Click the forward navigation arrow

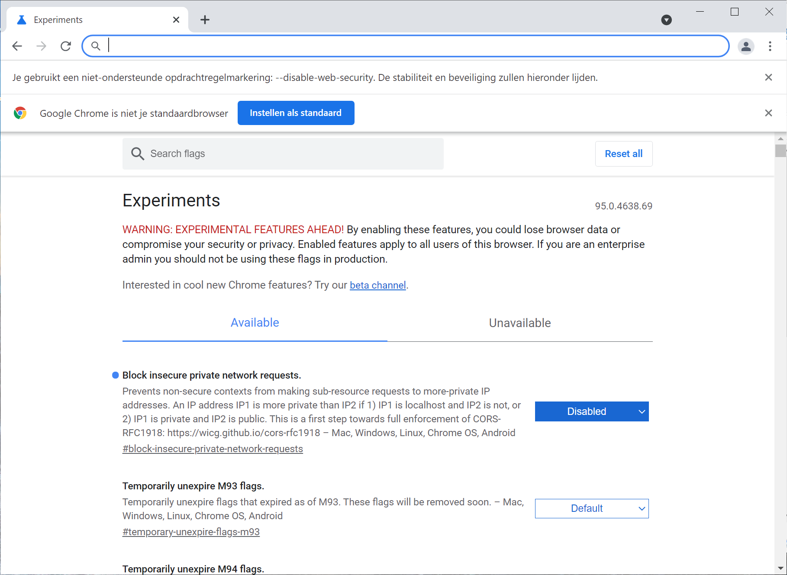(42, 46)
